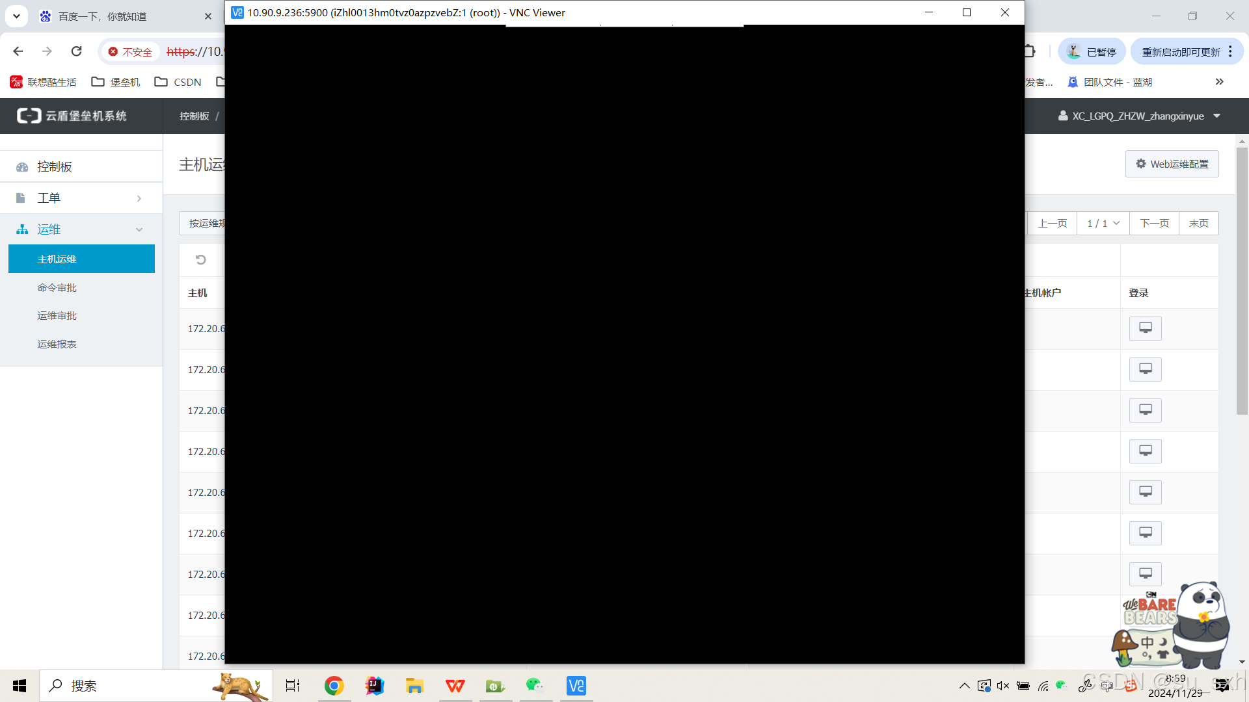This screenshot has width=1249, height=702.
Task: Open WPS Office from taskbar
Action: [x=455, y=686]
